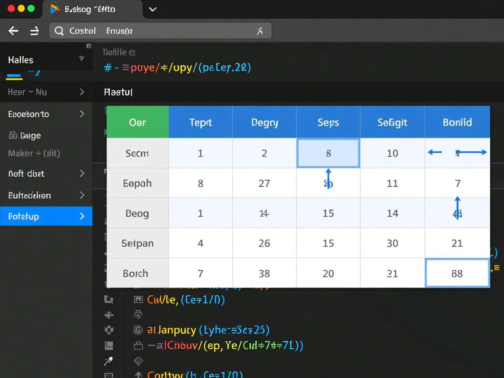
Task: Click the horizontal resize arrows in the Bonlid column
Action: (457, 152)
